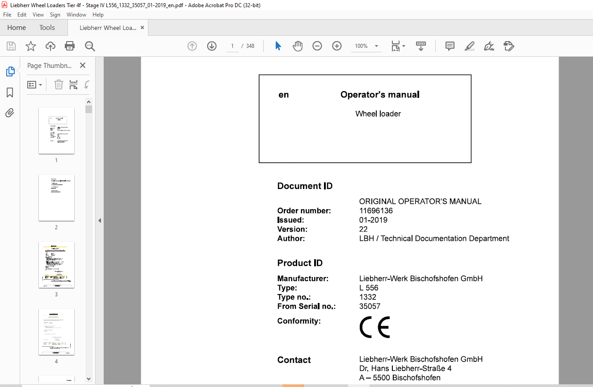This screenshot has width=593, height=387.
Task: Click the Save file icon
Action: pyautogui.click(x=11, y=46)
